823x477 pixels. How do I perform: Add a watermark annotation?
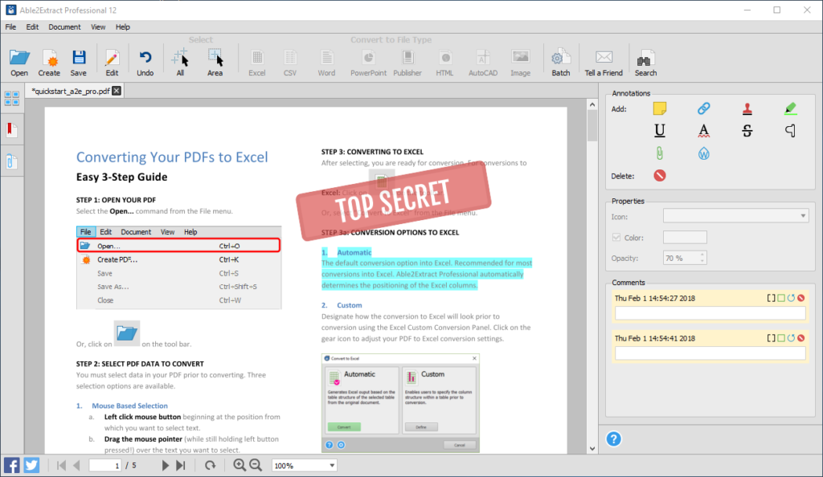click(703, 153)
